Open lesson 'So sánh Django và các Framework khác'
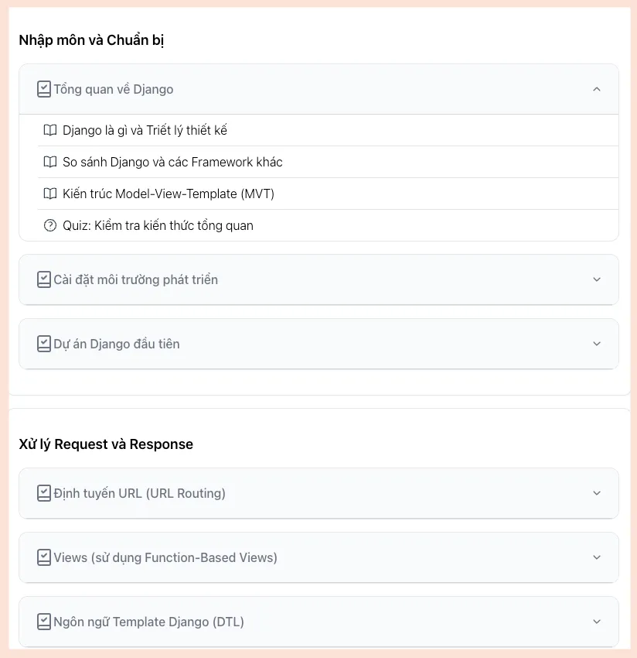This screenshot has width=637, height=658. coord(172,162)
